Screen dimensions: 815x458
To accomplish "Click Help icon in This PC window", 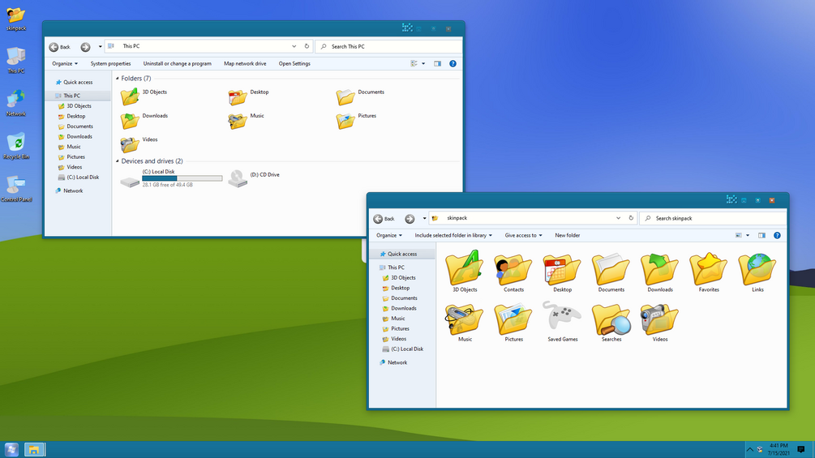I will coord(453,63).
